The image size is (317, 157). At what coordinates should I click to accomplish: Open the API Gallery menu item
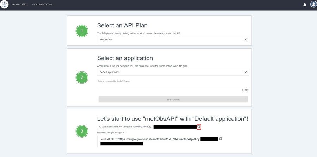click(19, 5)
